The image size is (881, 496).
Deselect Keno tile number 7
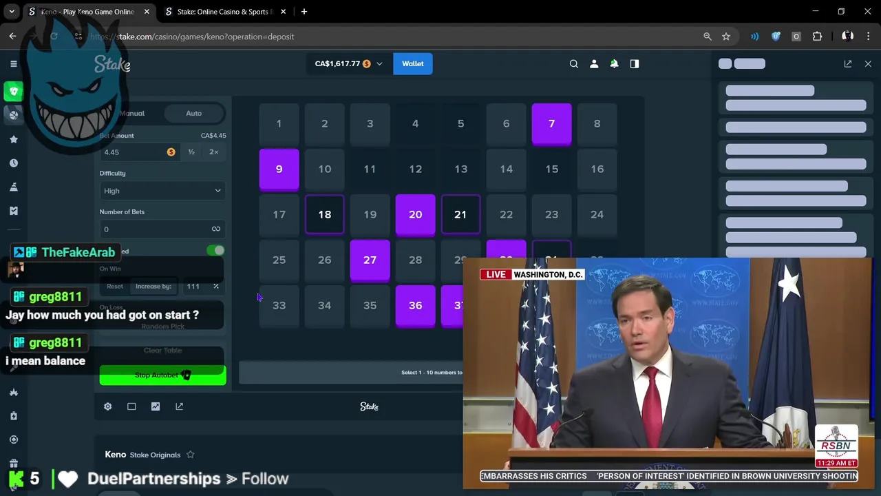(x=551, y=124)
